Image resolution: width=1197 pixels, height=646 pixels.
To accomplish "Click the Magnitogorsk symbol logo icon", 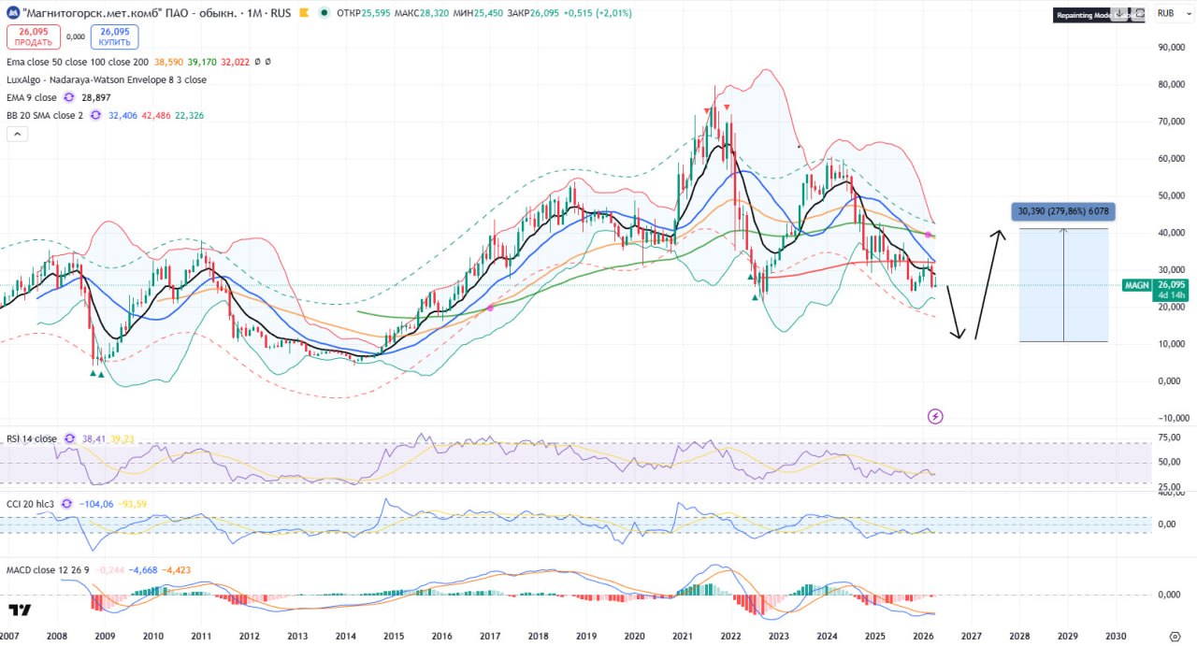I will point(11,13).
